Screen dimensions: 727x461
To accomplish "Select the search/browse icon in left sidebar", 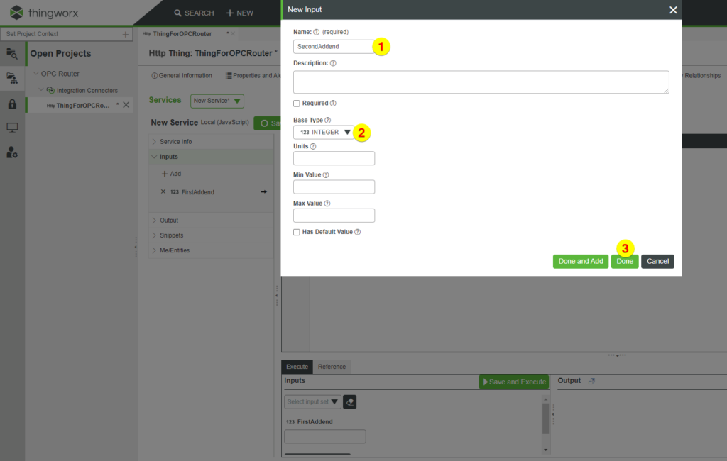I will tap(12, 53).
